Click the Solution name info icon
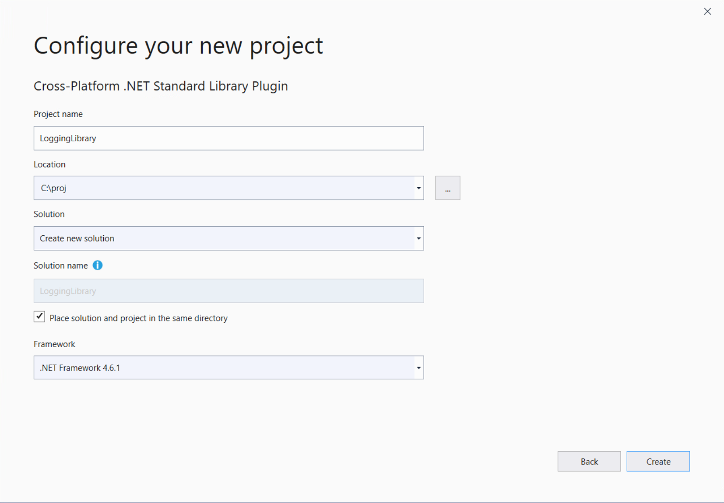The width and height of the screenshot is (724, 503). pyautogui.click(x=98, y=265)
